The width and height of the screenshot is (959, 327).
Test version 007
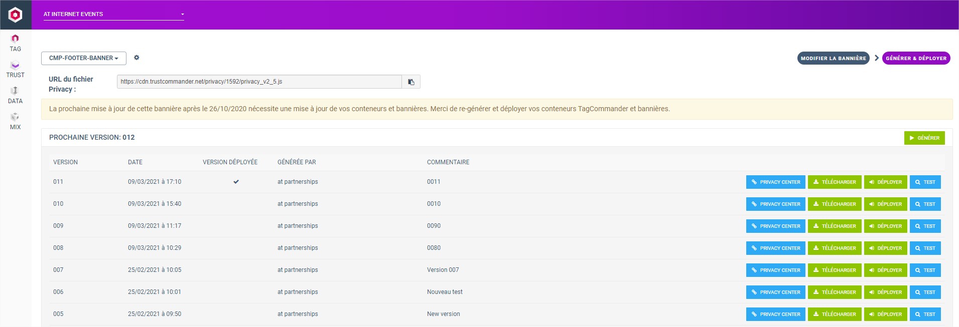coord(925,270)
